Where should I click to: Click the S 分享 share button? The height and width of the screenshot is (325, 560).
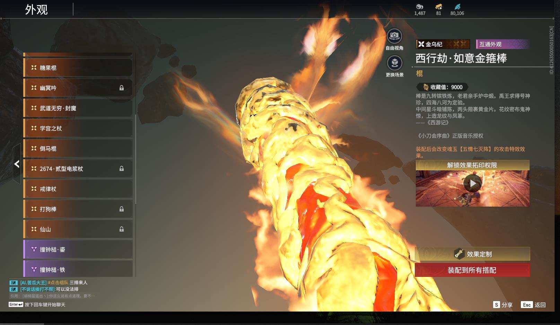503,305
